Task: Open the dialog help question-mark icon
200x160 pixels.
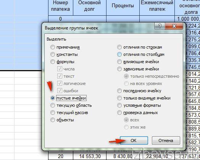Action: point(160,26)
